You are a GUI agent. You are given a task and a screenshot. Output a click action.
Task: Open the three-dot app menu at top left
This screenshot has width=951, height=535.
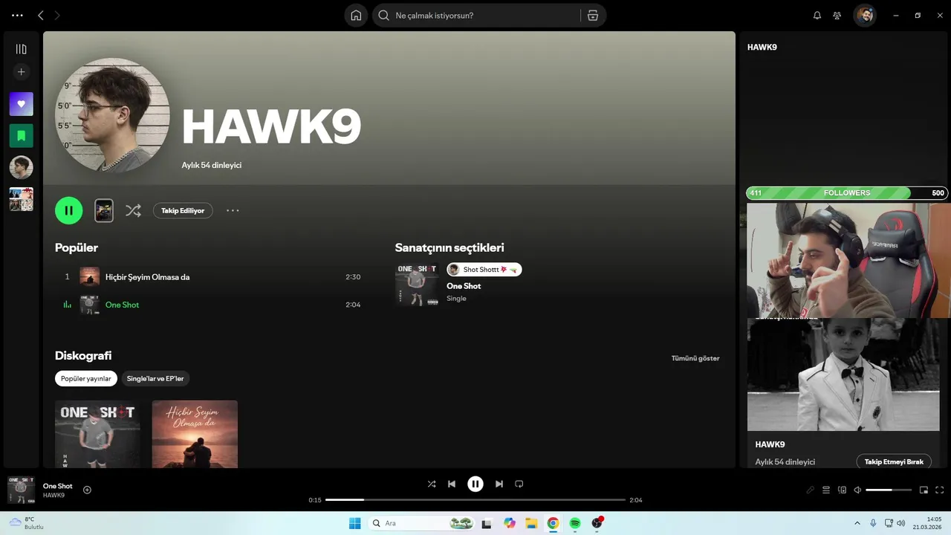(18, 16)
